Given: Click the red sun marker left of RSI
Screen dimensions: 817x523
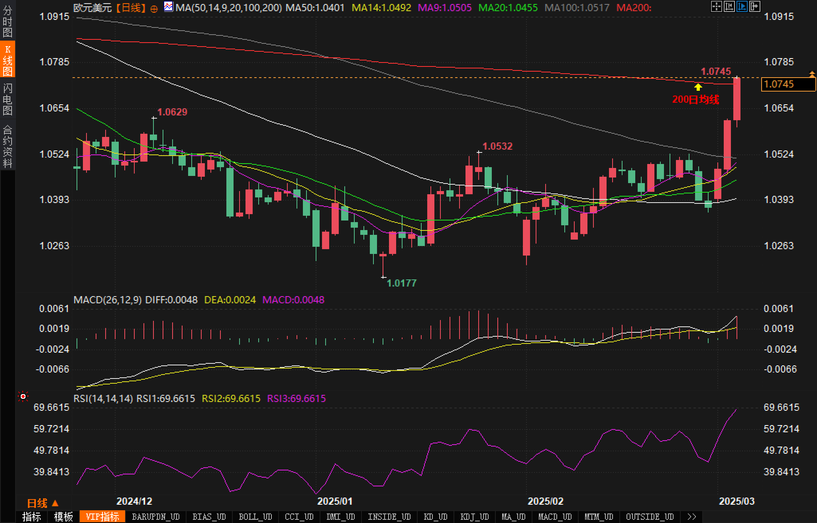Looking at the screenshot, I should coord(23,396).
